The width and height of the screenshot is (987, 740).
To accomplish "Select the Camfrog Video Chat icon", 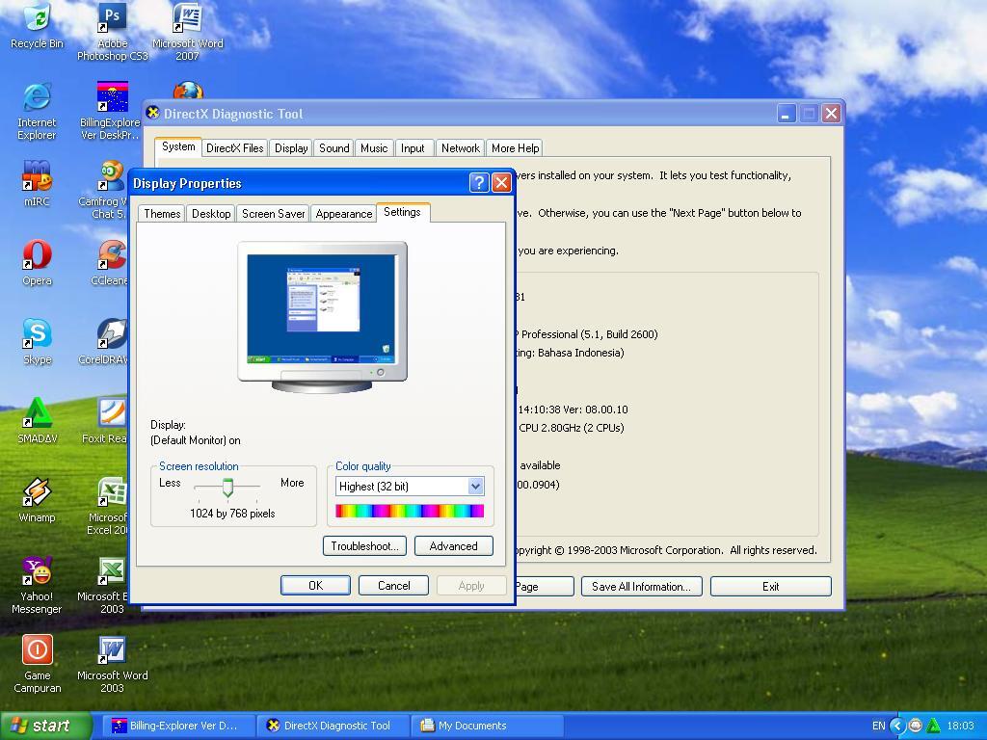I will point(104,189).
